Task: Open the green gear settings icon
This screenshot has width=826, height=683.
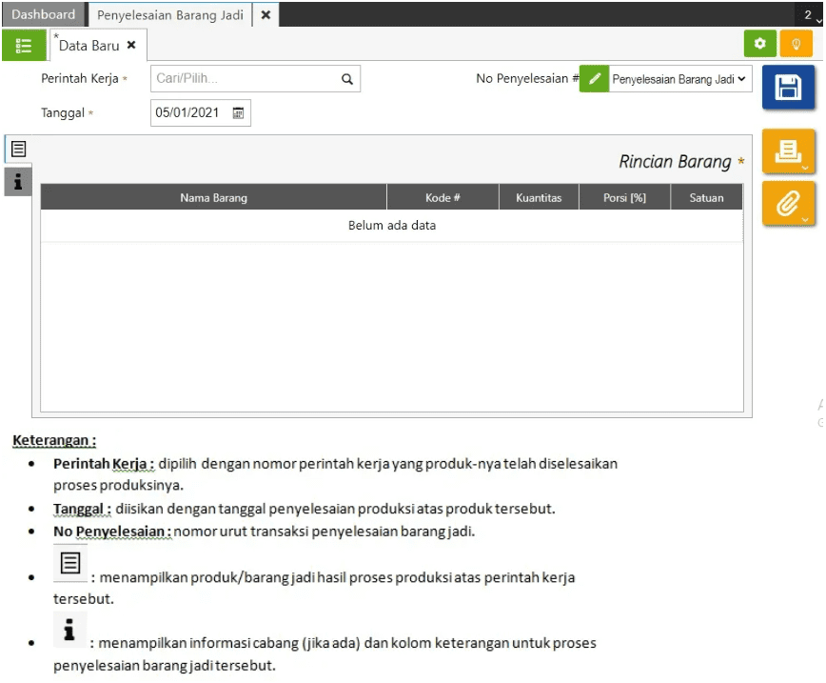Action: pos(759,43)
